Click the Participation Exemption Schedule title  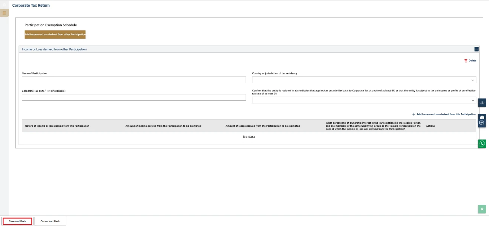[51, 25]
